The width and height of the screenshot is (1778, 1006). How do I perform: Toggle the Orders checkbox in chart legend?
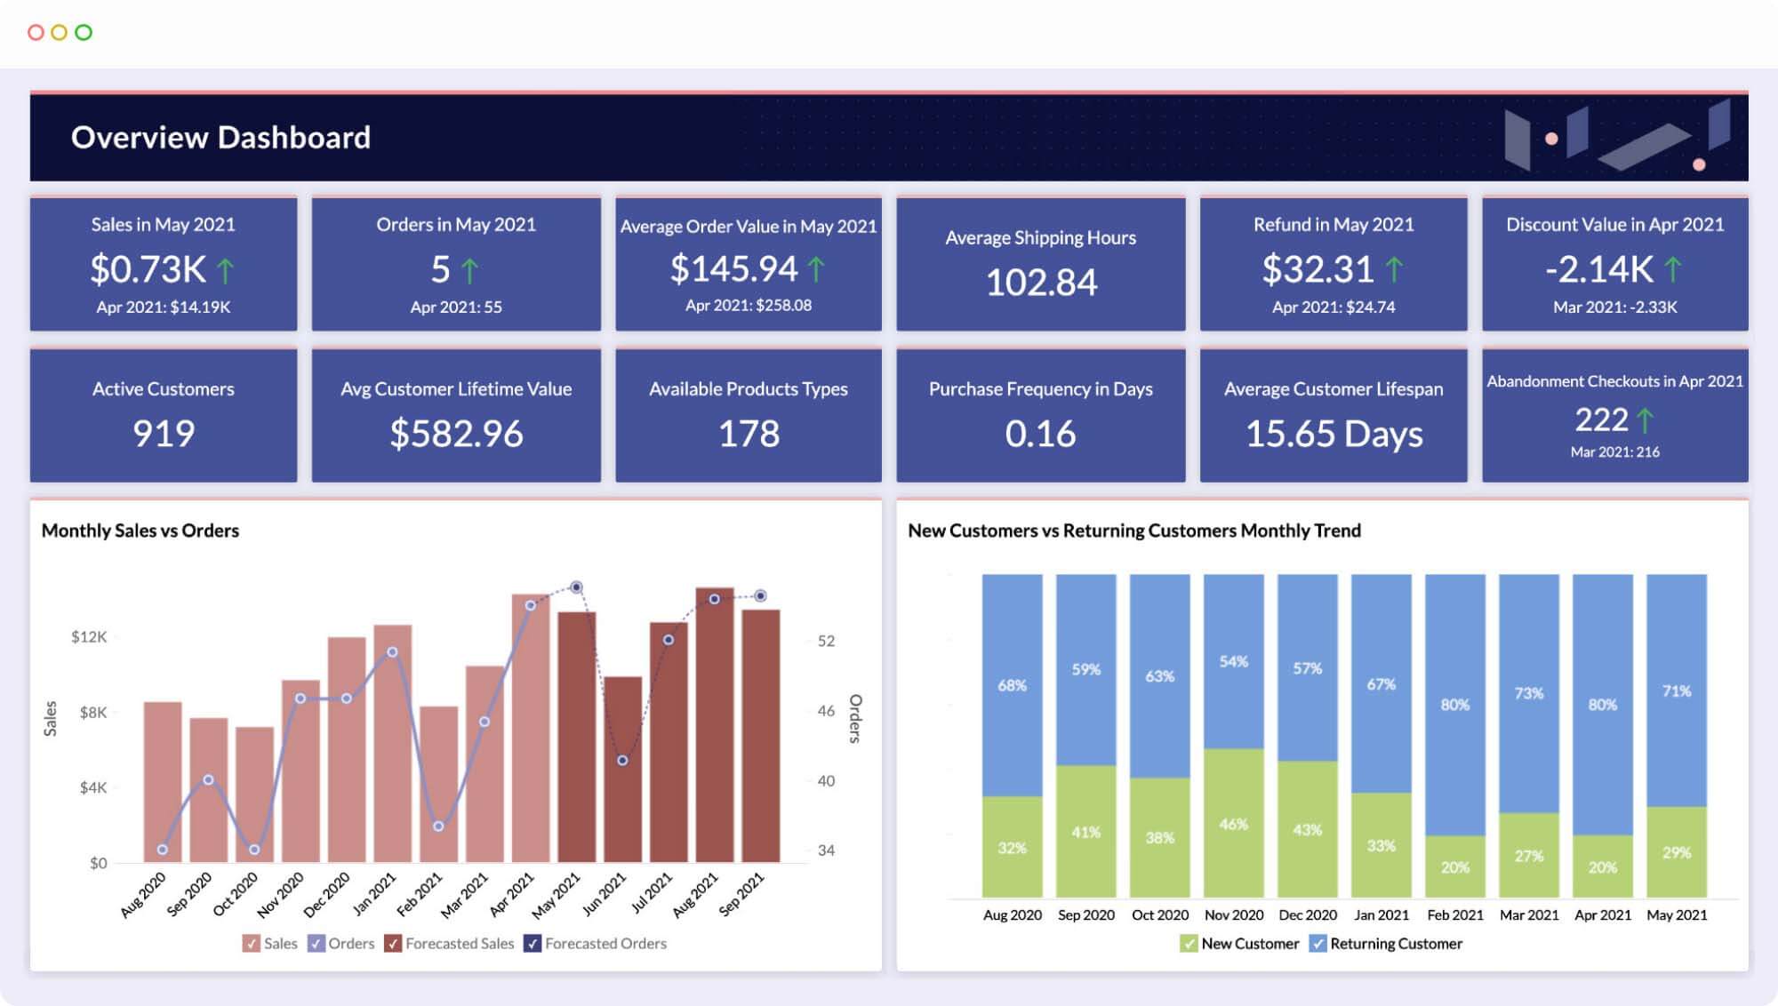[x=321, y=943]
